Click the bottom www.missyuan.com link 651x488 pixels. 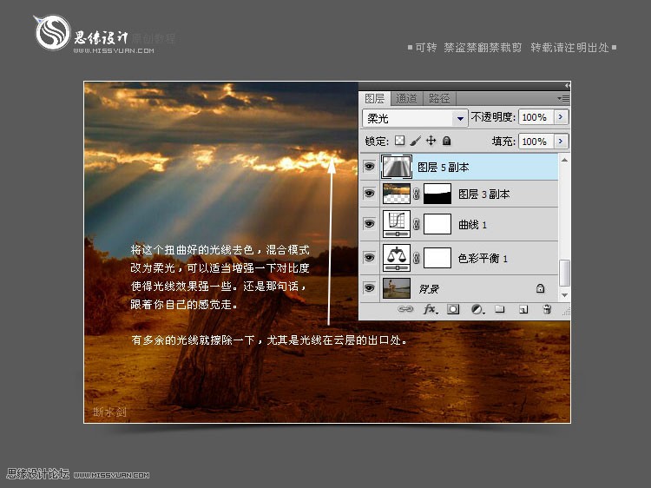(x=112, y=475)
